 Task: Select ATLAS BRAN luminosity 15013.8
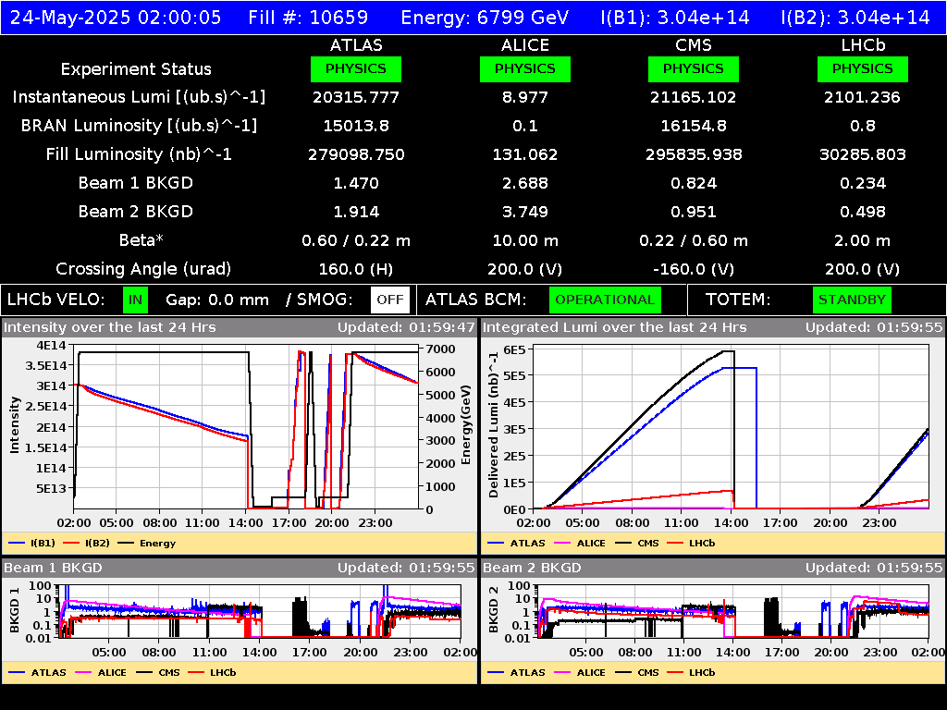tap(356, 126)
